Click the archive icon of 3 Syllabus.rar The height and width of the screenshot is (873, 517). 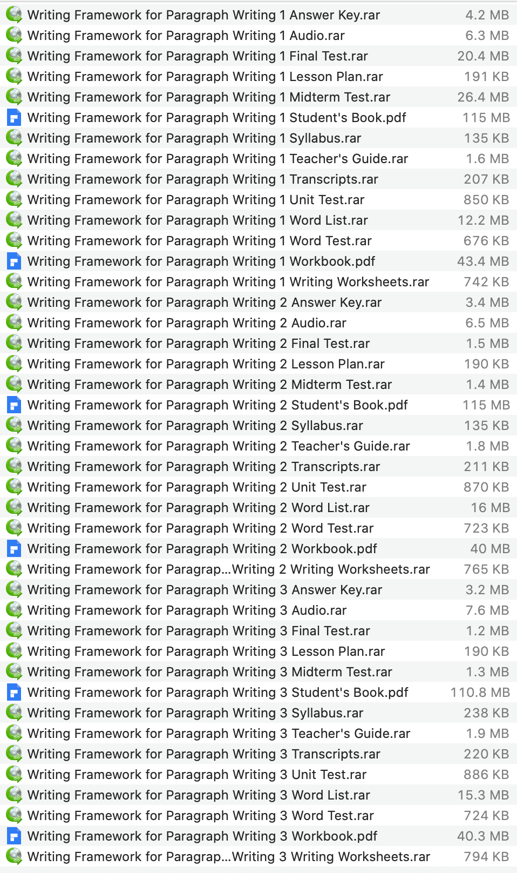coord(14,713)
